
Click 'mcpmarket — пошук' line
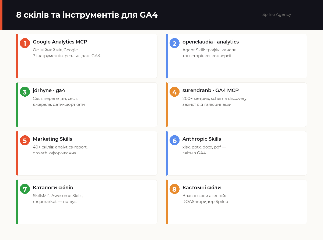coord(55,202)
